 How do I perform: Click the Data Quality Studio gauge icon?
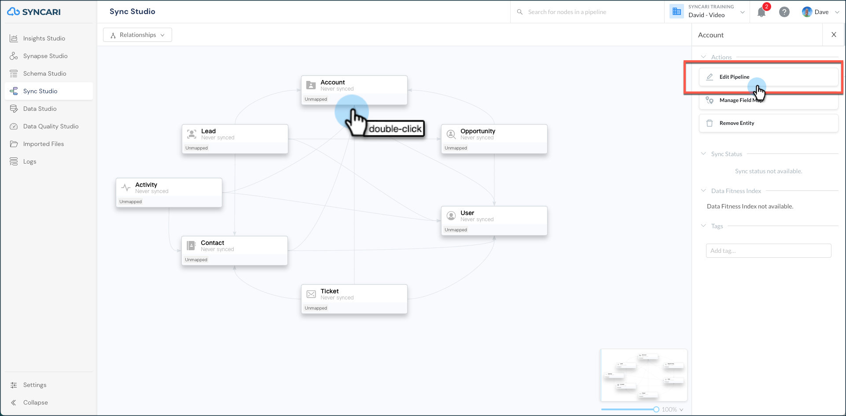[x=14, y=126]
